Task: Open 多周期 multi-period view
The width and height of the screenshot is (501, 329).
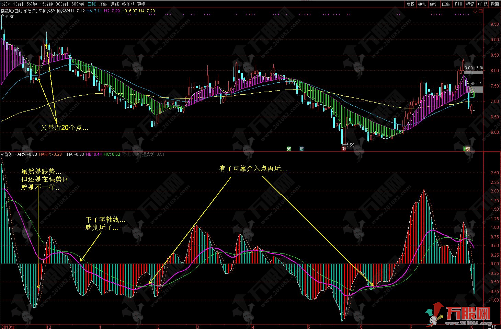Action: [x=128, y=4]
